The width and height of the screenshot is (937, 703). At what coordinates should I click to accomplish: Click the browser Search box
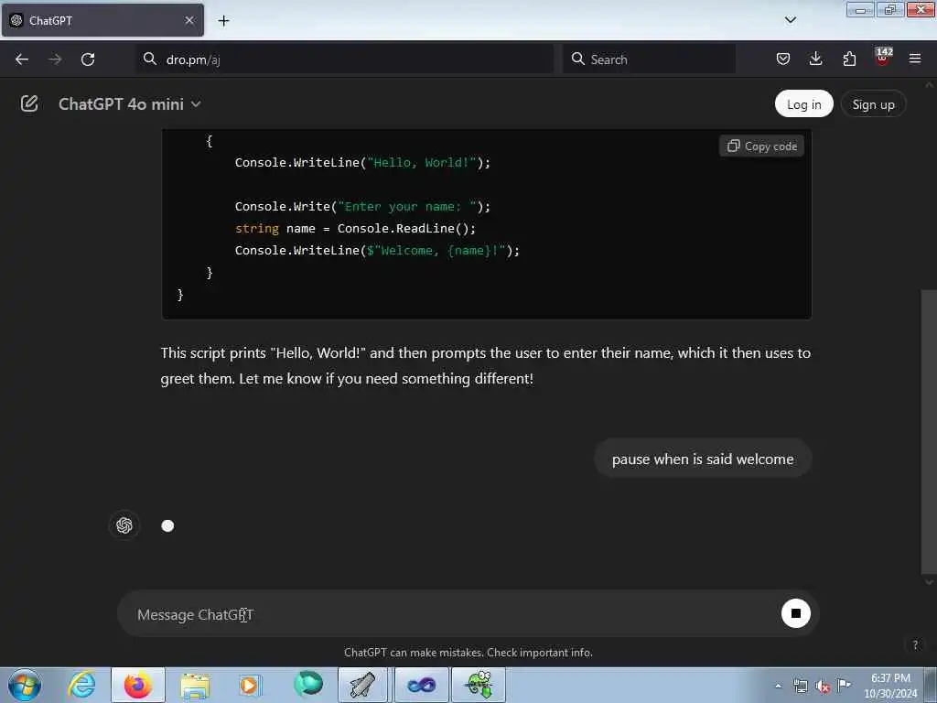pos(649,59)
